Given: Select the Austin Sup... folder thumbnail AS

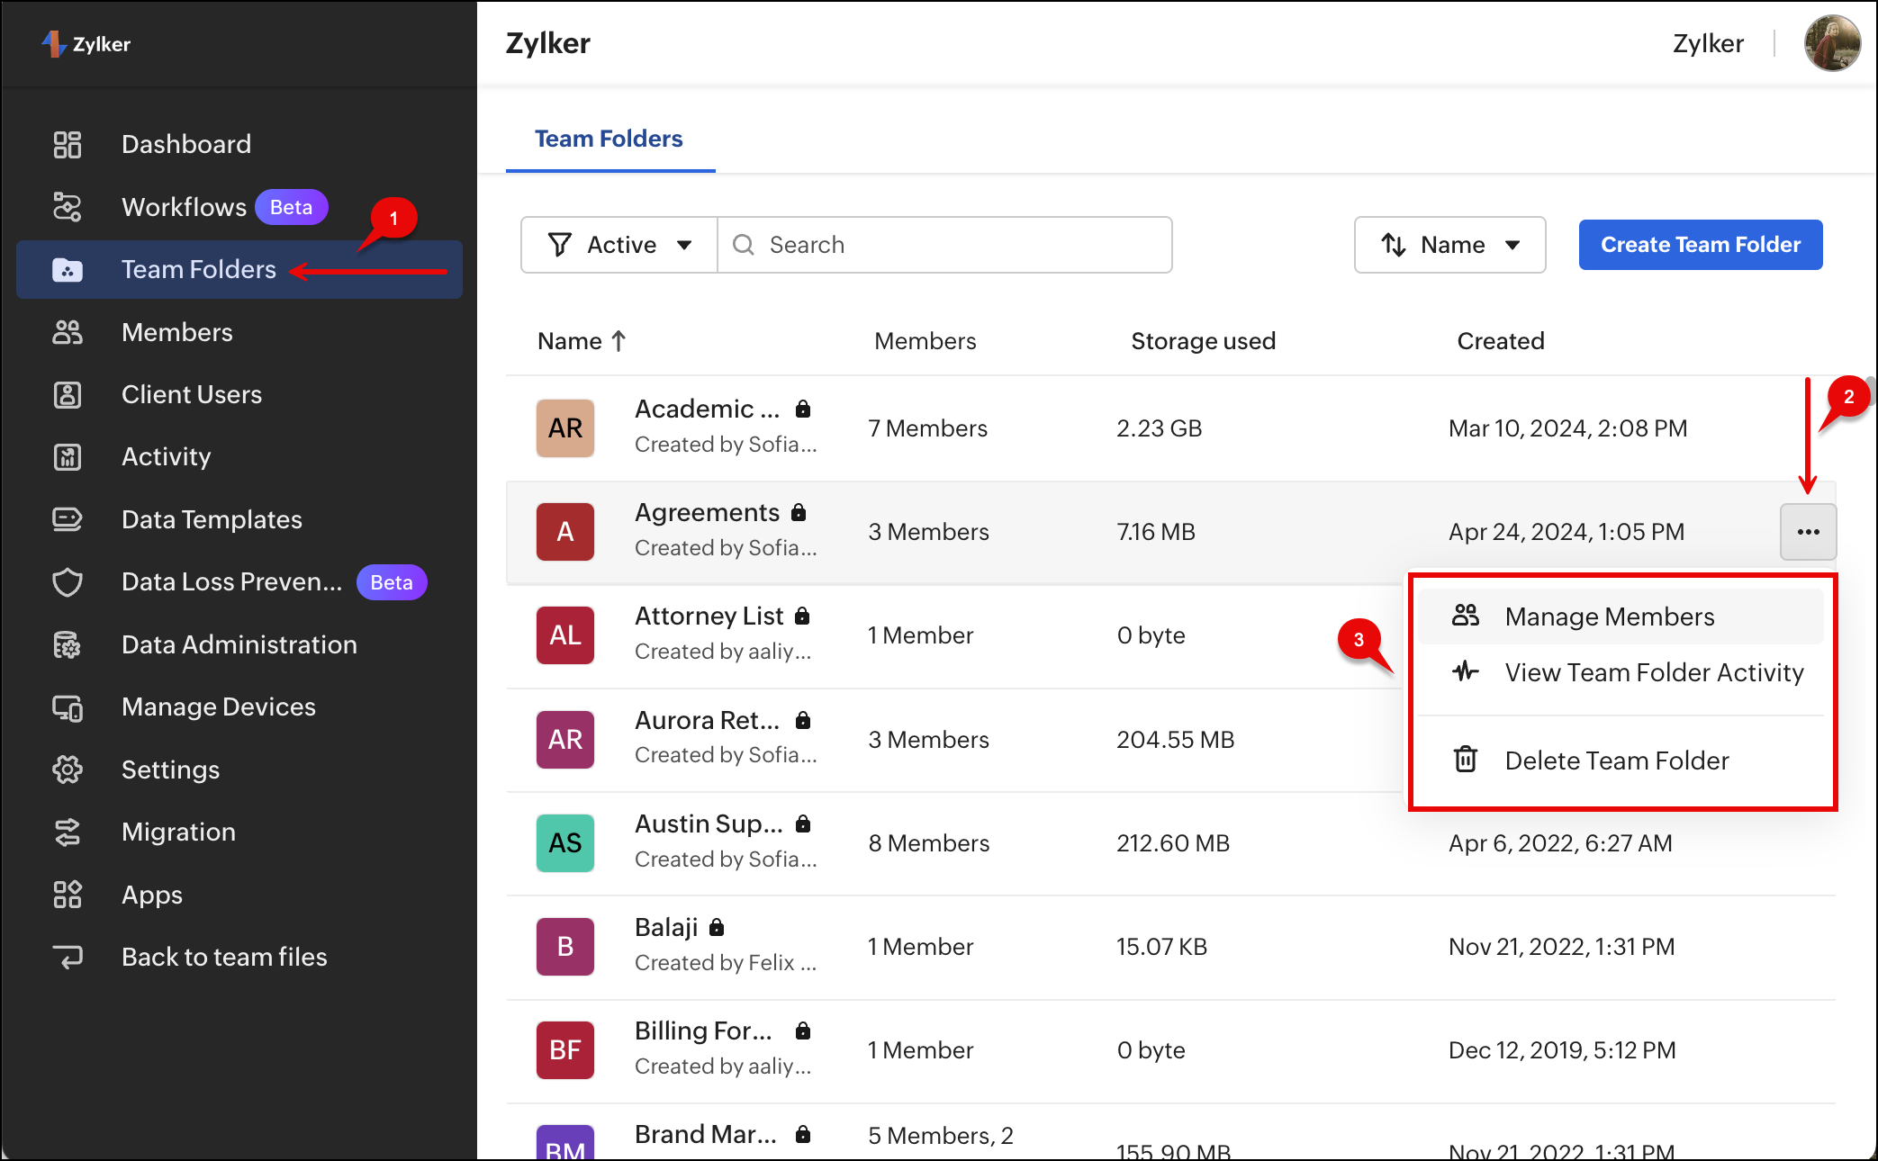Looking at the screenshot, I should [x=565, y=843].
